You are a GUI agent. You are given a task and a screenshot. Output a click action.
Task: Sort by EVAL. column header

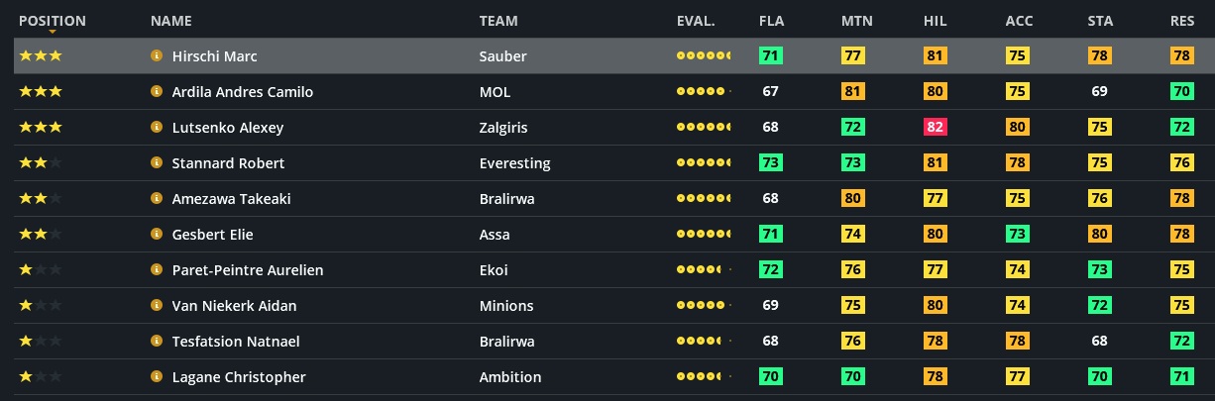coord(696,21)
